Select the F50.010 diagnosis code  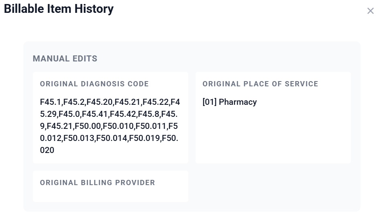(118, 126)
